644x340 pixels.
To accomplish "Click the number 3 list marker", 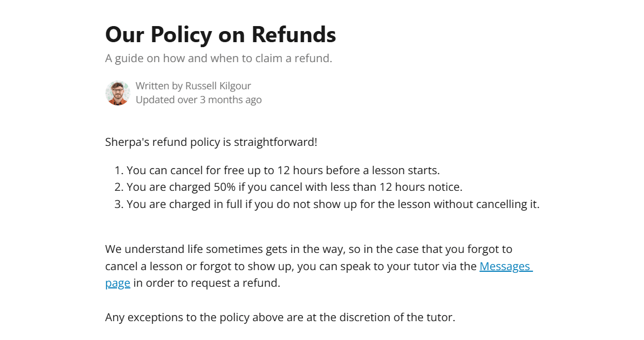I will coord(118,204).
